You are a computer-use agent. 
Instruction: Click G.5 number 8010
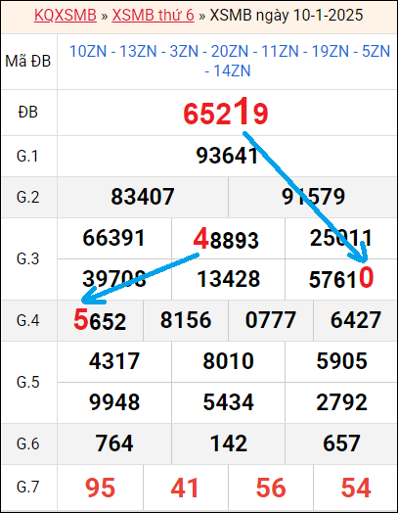point(229,361)
